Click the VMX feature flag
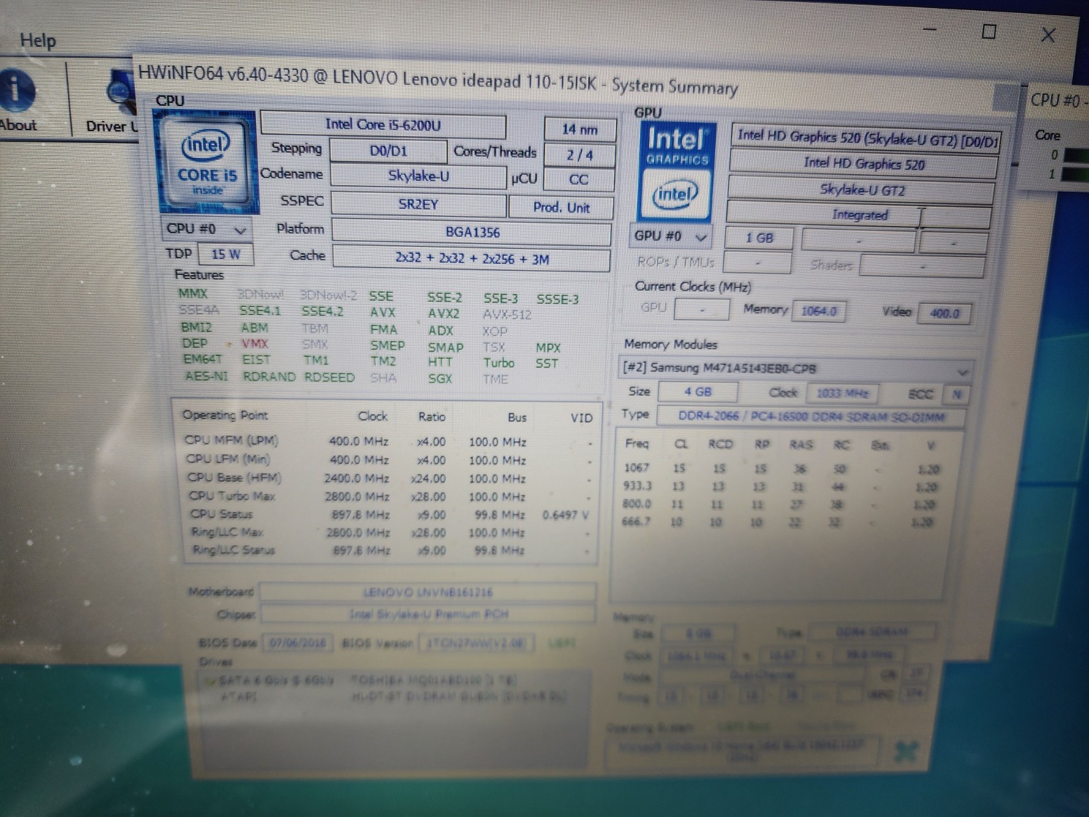This screenshot has height=817, width=1089. (255, 344)
